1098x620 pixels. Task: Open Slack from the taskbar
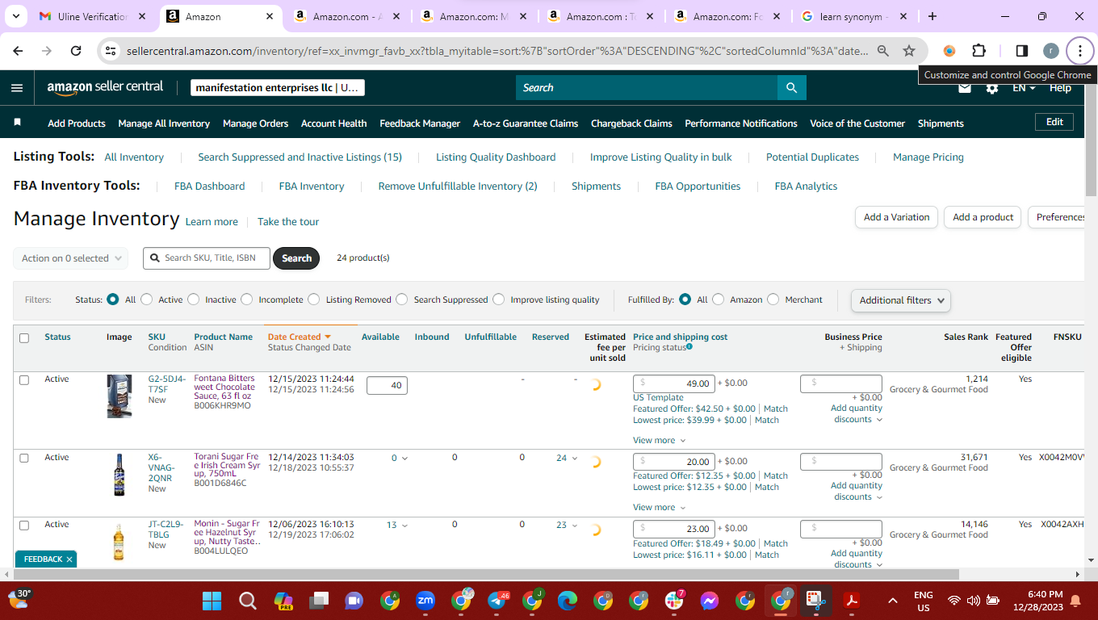(674, 601)
